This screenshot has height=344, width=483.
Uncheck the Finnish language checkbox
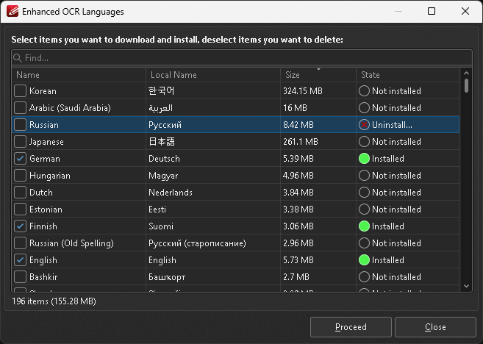point(20,226)
